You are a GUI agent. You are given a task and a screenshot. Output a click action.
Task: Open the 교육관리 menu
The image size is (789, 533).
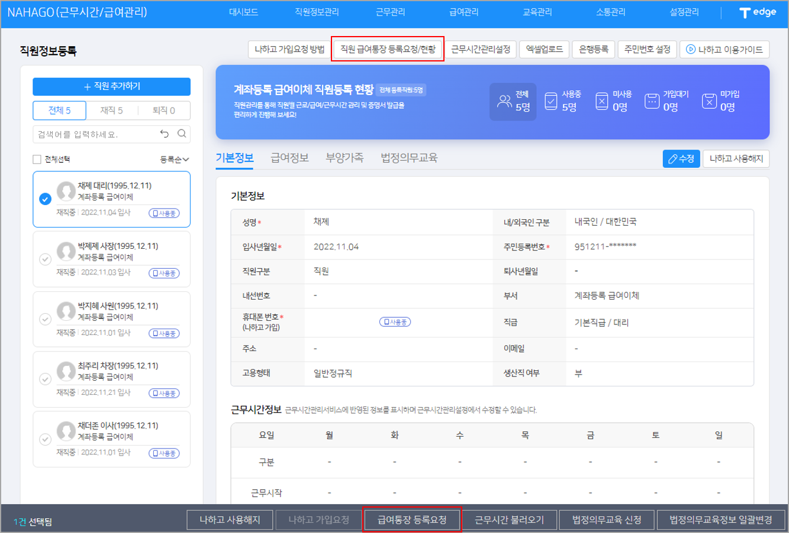537,12
